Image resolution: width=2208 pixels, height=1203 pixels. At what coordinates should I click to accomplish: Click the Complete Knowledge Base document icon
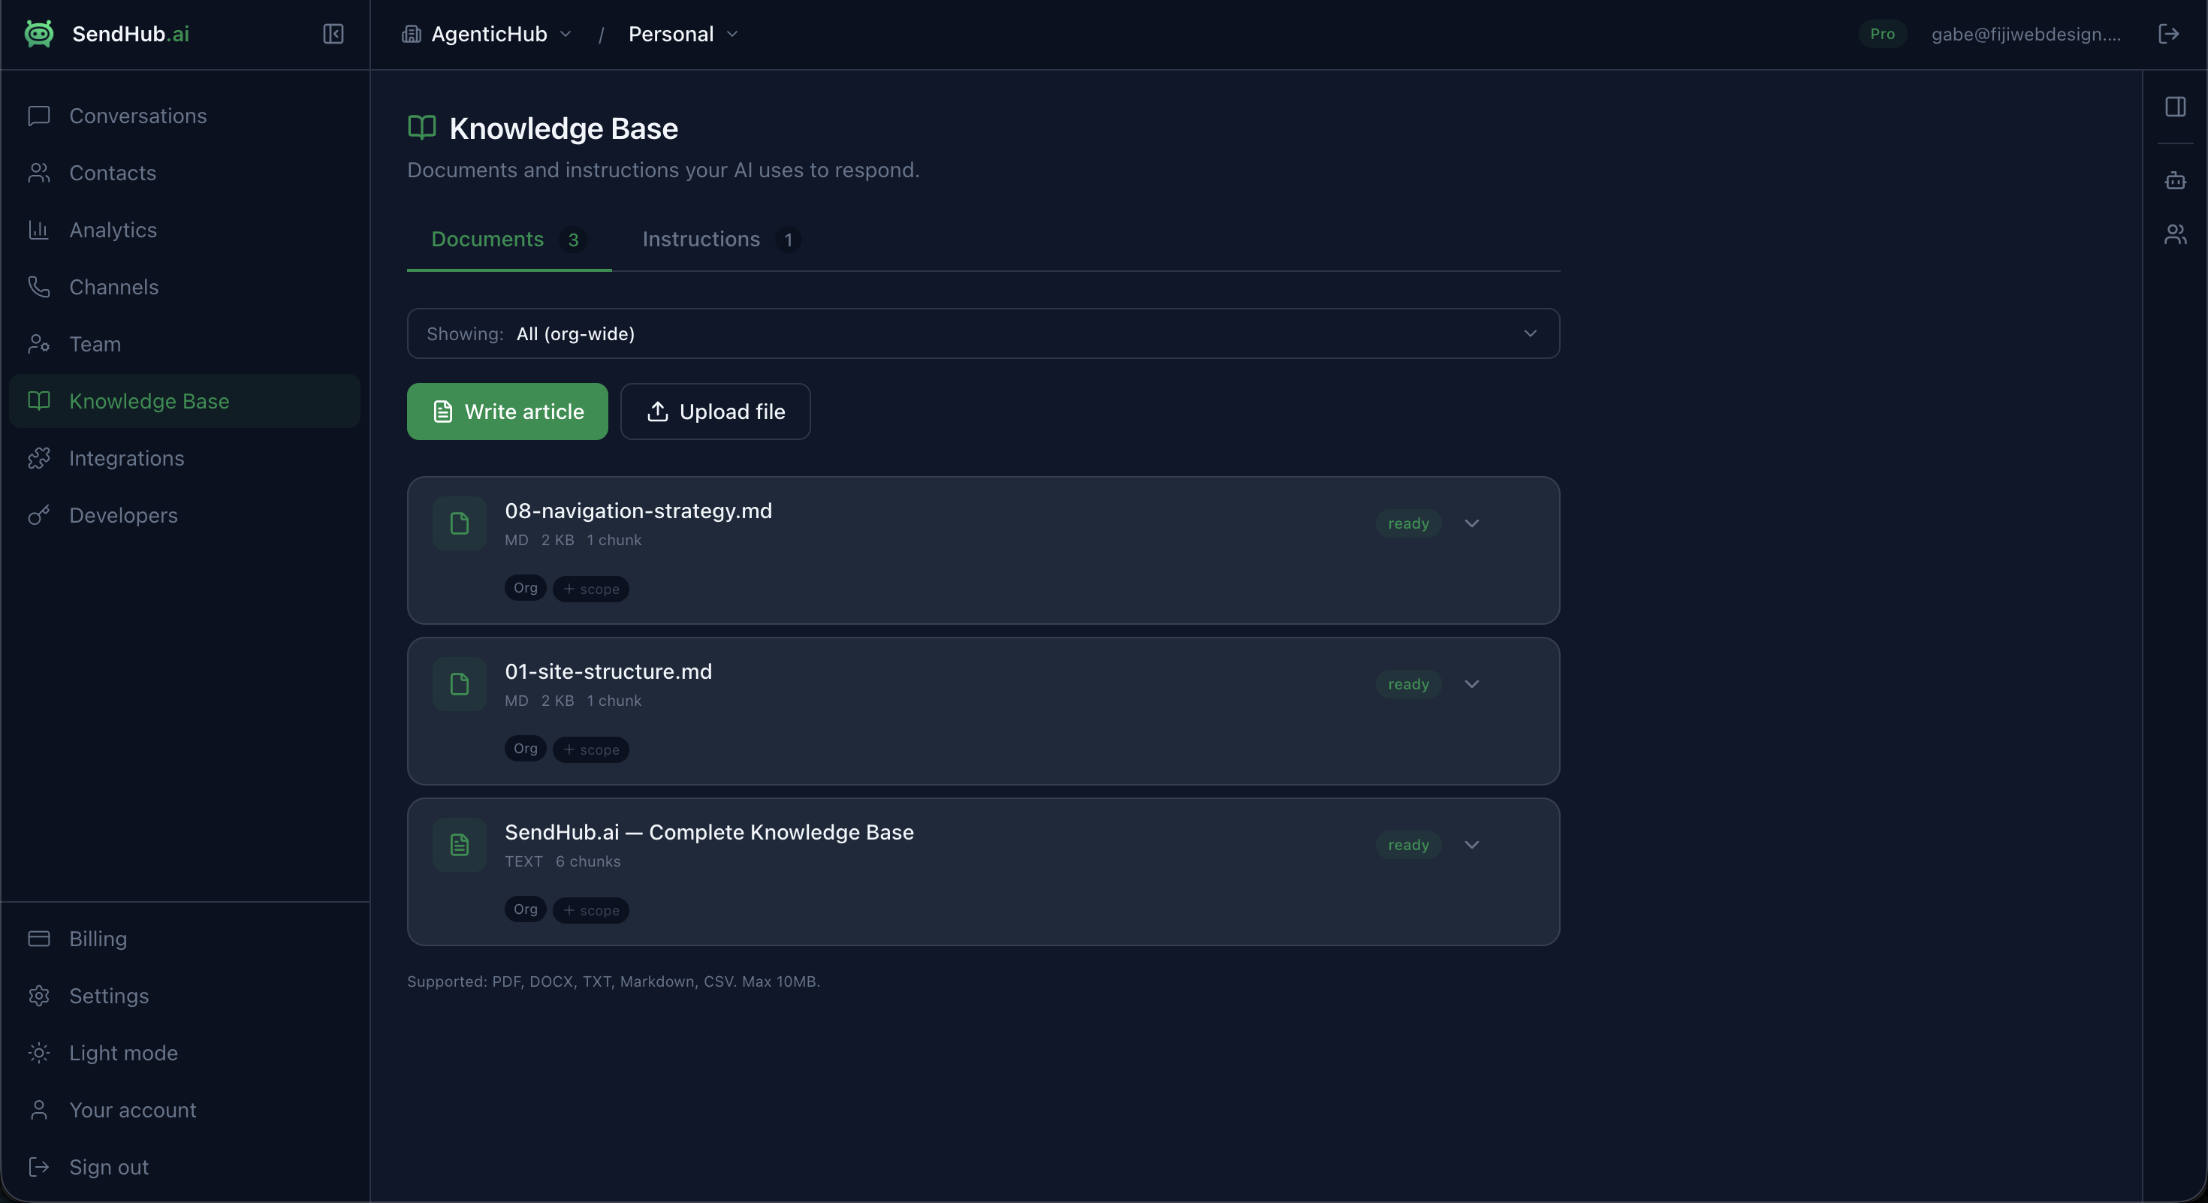click(x=460, y=844)
